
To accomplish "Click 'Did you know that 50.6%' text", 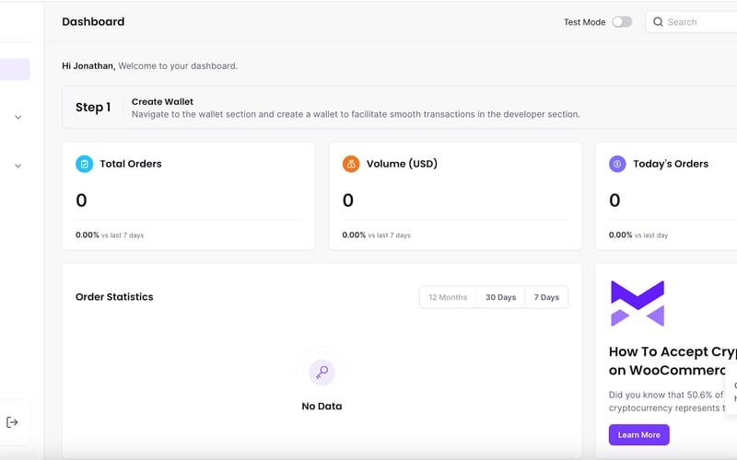I will point(666,395).
